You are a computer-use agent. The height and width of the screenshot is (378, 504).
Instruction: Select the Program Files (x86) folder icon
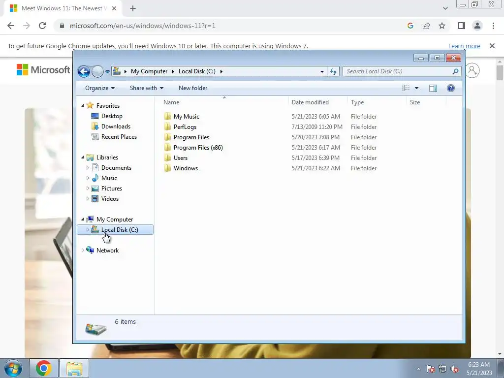coord(167,147)
